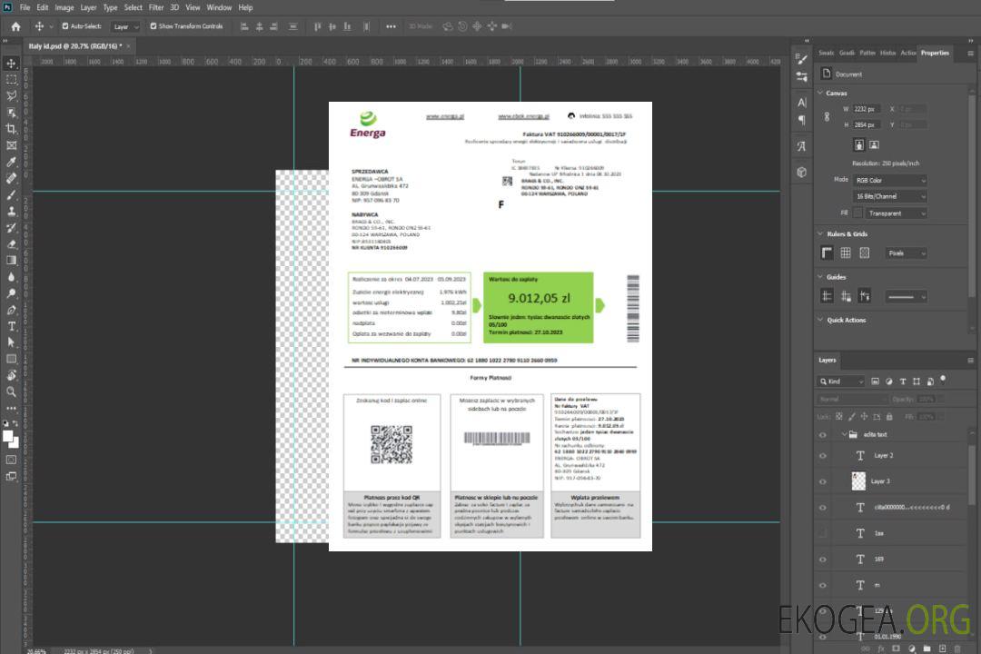The height and width of the screenshot is (654, 981).
Task: Open the 16 Bits/Channel dropdown
Action: click(889, 196)
